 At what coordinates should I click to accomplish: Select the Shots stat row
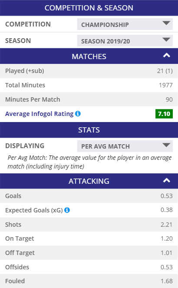(89, 225)
